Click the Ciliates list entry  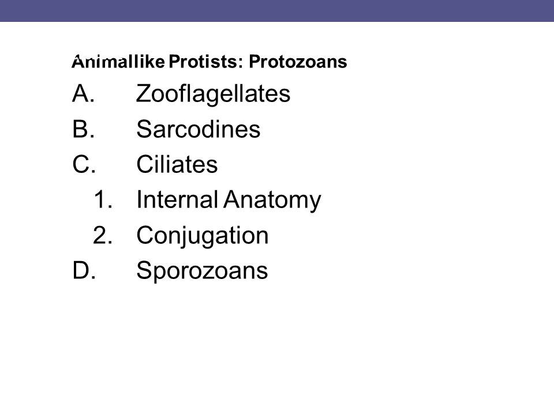(x=177, y=164)
